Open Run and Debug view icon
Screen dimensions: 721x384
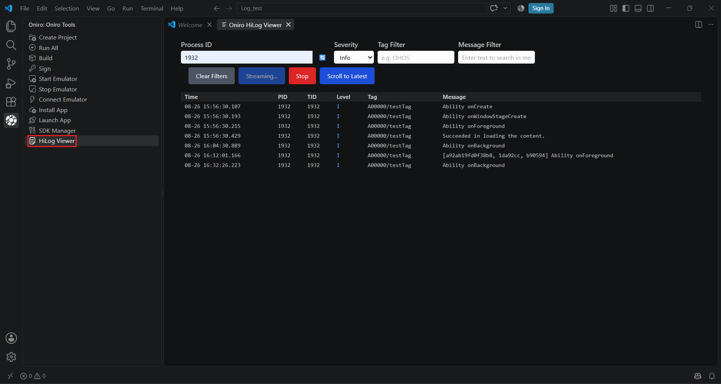11,83
